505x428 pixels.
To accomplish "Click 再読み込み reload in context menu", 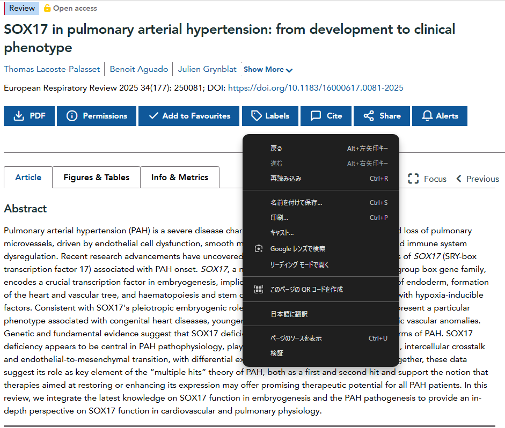I will [286, 179].
